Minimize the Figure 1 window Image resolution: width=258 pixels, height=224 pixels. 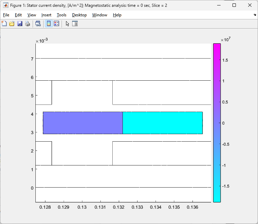219,5
